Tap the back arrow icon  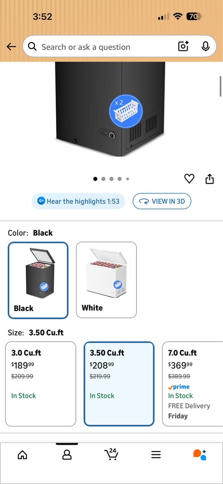(11, 47)
